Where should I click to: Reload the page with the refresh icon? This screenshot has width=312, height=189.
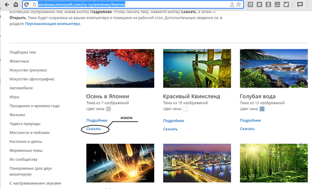(x=26, y=4)
